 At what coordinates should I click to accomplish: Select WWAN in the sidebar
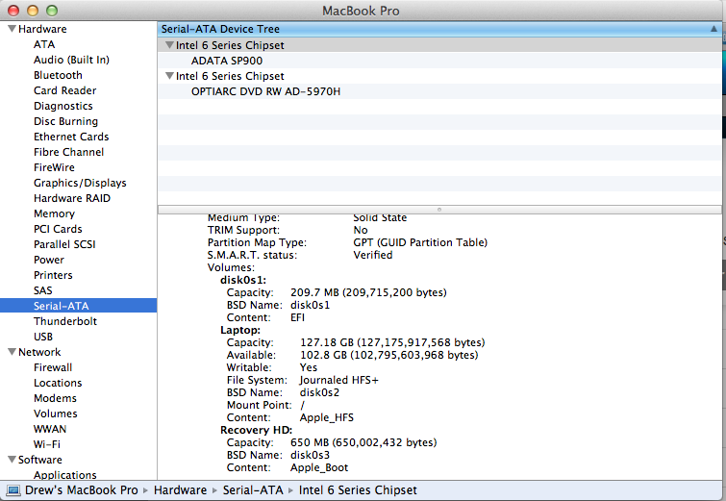tap(50, 429)
